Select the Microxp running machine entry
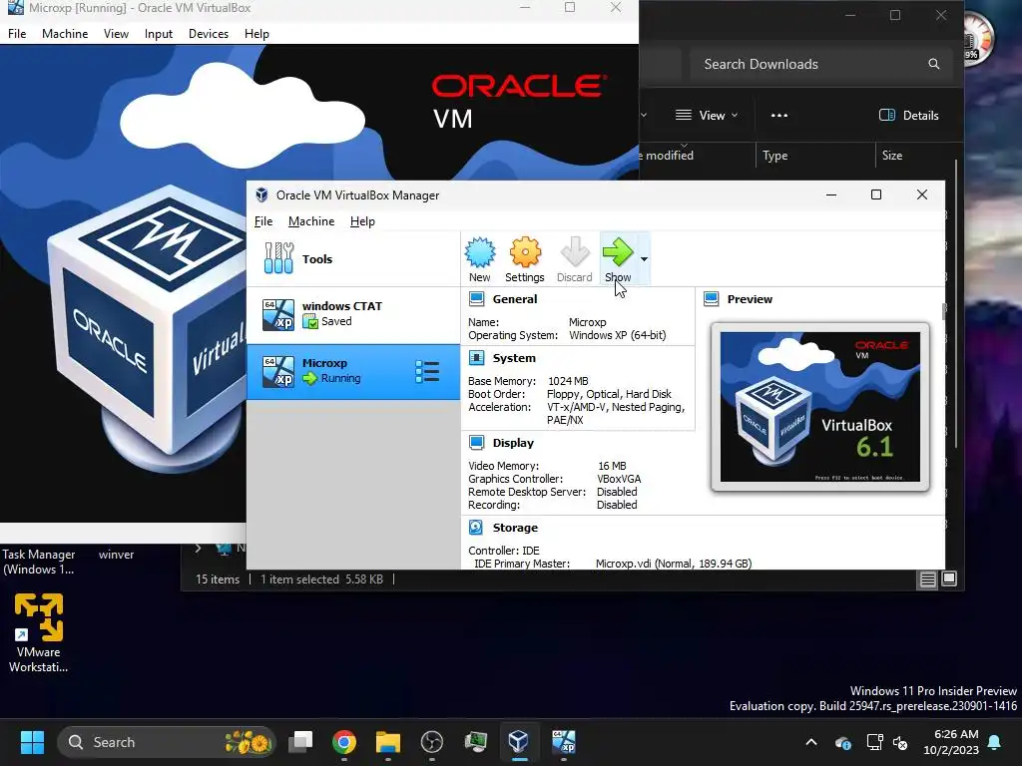 pyautogui.click(x=352, y=371)
